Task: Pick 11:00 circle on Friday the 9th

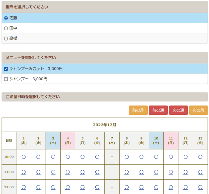Action: (x=141, y=172)
